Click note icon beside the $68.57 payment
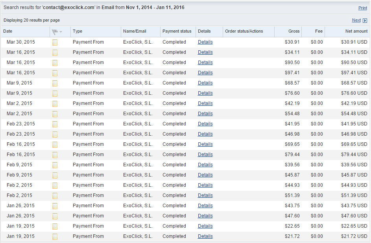 click(x=55, y=83)
